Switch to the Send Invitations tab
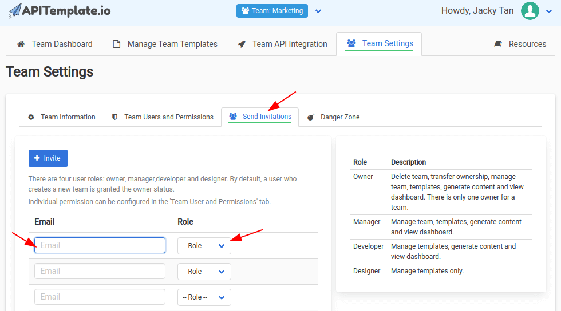 (x=260, y=117)
